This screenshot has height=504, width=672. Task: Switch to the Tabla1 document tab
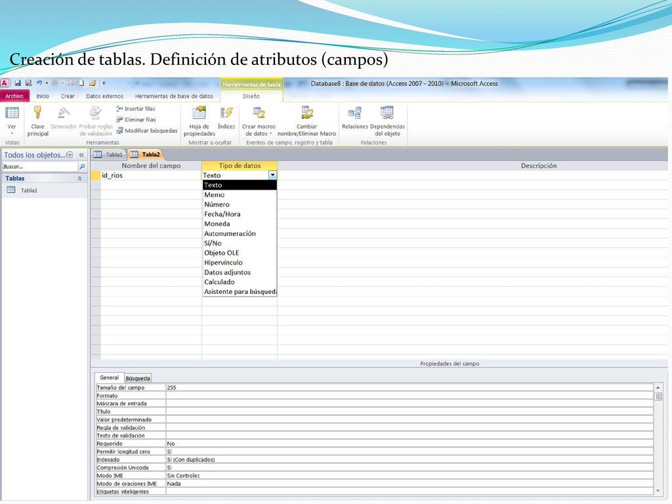[x=110, y=155]
